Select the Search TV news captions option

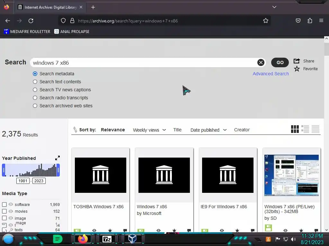coord(35,90)
